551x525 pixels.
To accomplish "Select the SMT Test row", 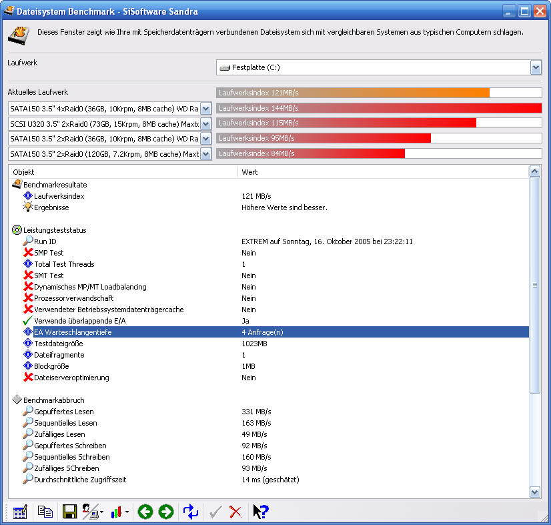I will click(276, 275).
